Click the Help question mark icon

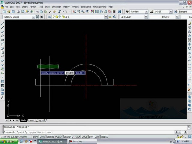[x=120, y=12]
